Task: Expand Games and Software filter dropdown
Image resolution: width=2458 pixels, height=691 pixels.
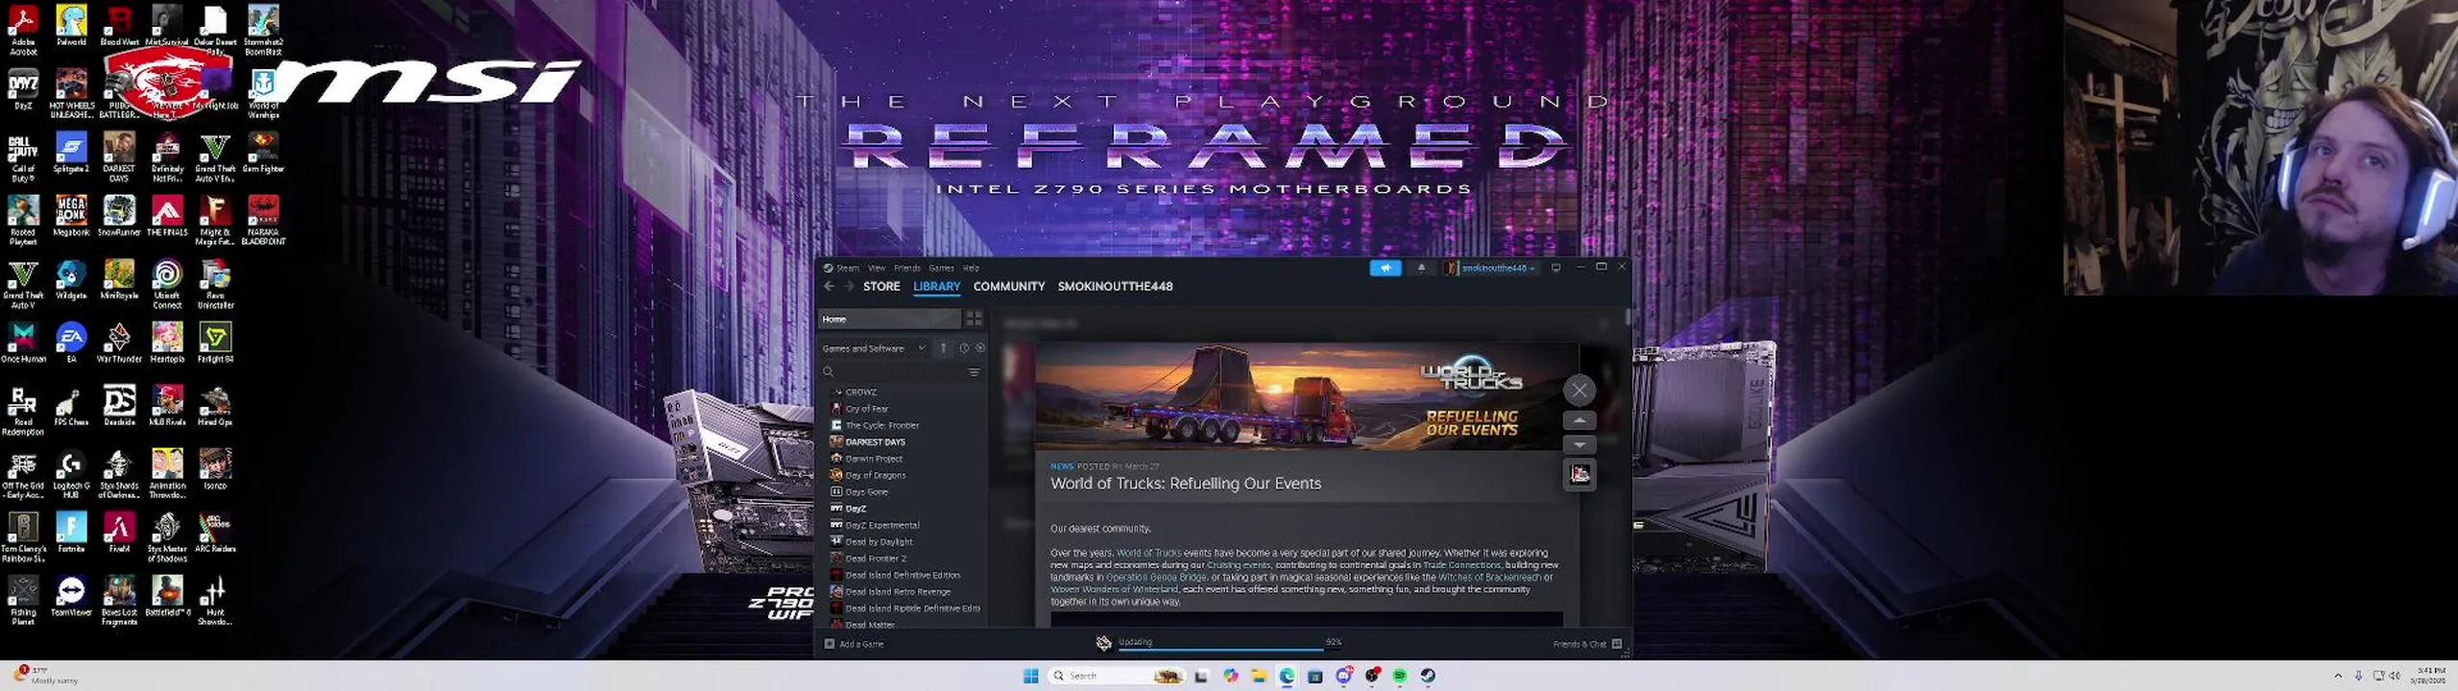Action: [x=874, y=348]
